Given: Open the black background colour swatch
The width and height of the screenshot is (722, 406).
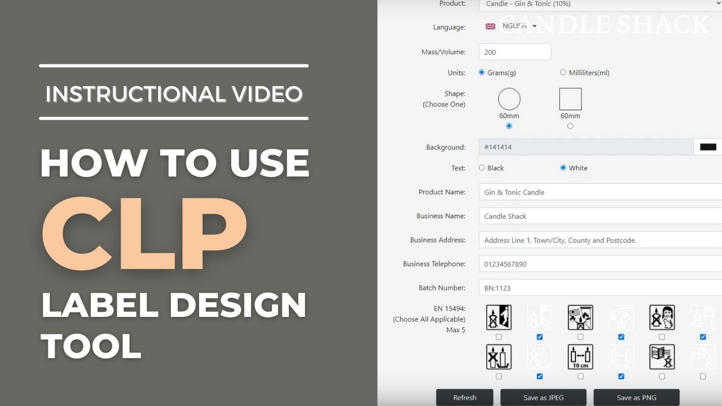Looking at the screenshot, I should pyautogui.click(x=708, y=147).
